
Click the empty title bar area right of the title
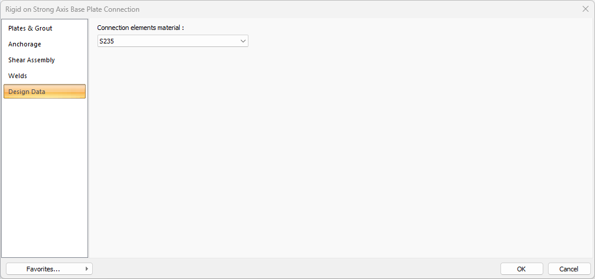coord(352,9)
